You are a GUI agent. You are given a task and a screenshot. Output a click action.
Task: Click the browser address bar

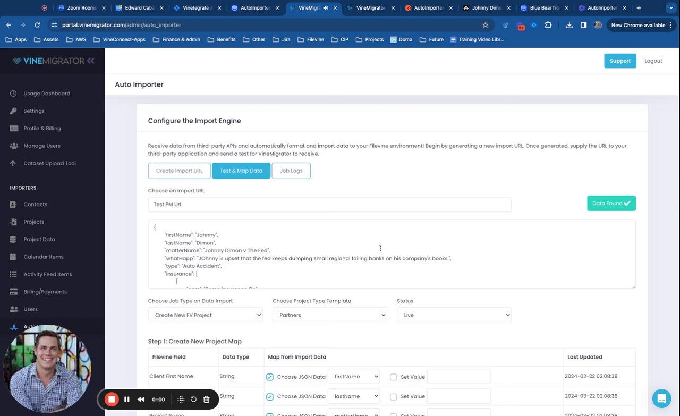tap(271, 25)
